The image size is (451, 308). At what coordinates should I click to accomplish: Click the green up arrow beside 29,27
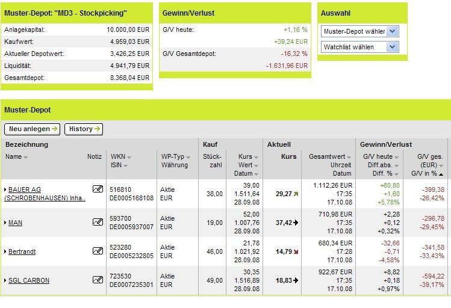[x=296, y=194]
